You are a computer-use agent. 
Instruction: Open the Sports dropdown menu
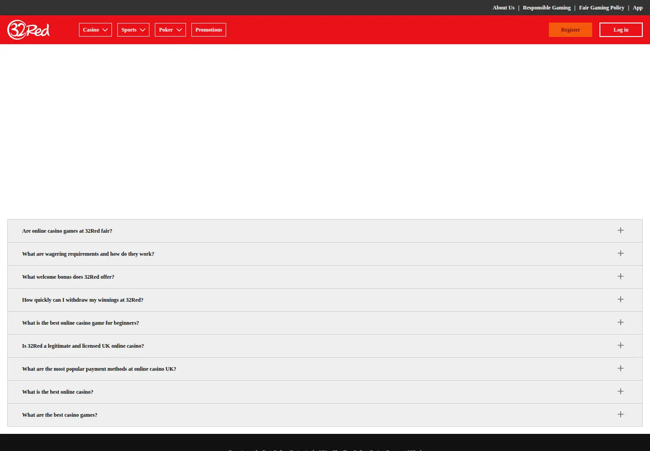(133, 30)
